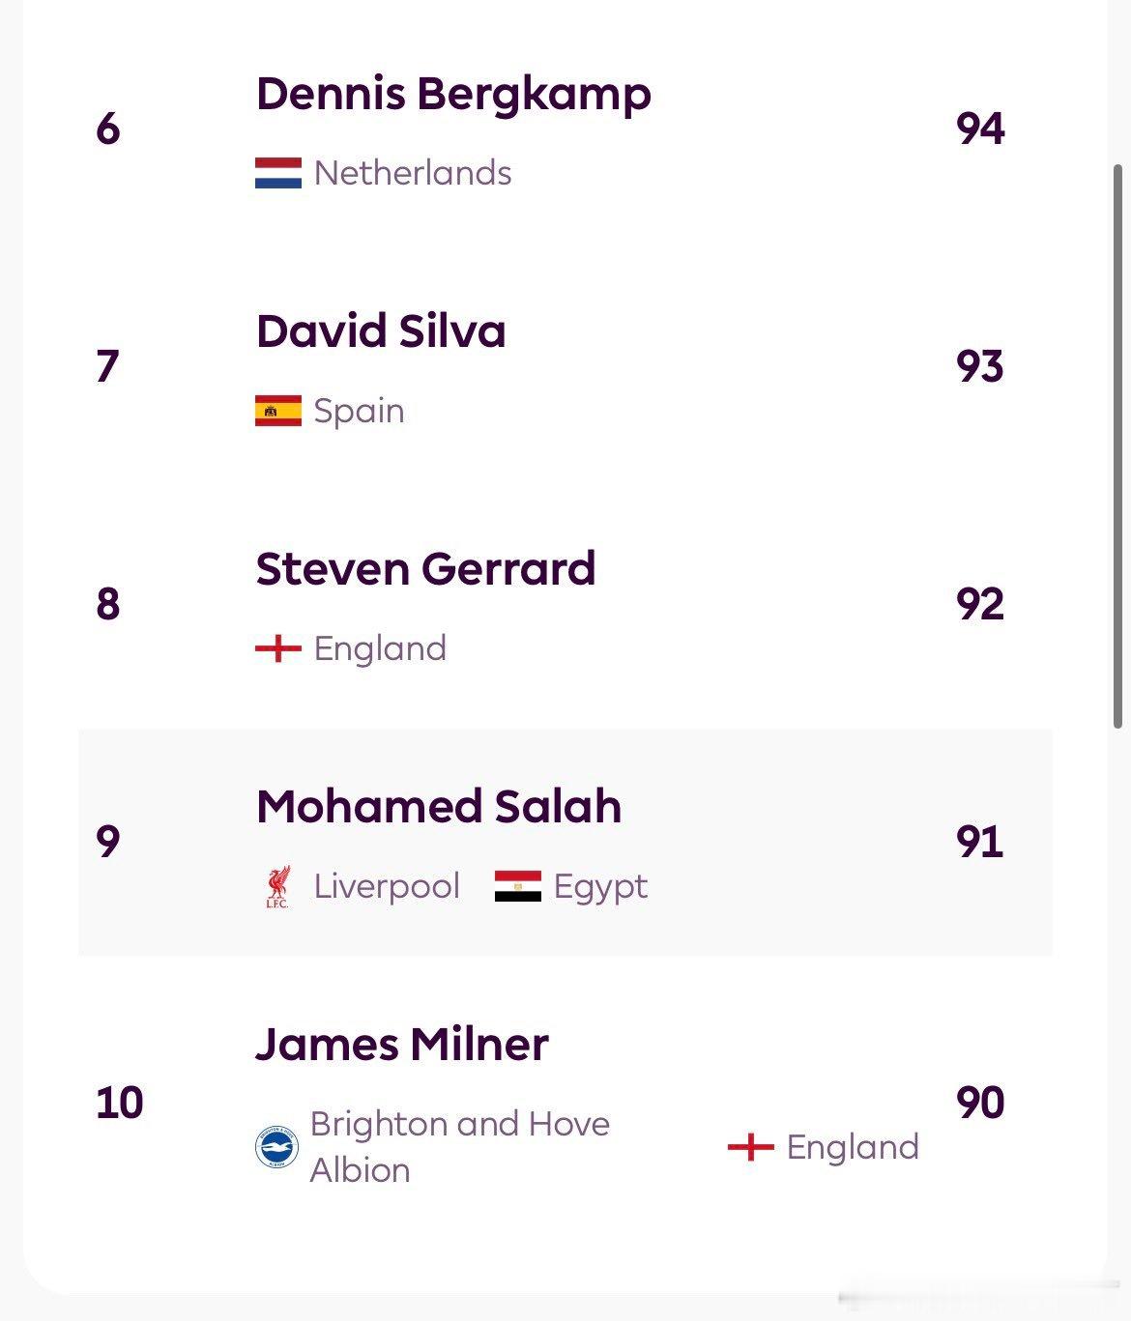1131x1321 pixels.
Task: Click the Liverpool club crest
Action: (x=277, y=886)
